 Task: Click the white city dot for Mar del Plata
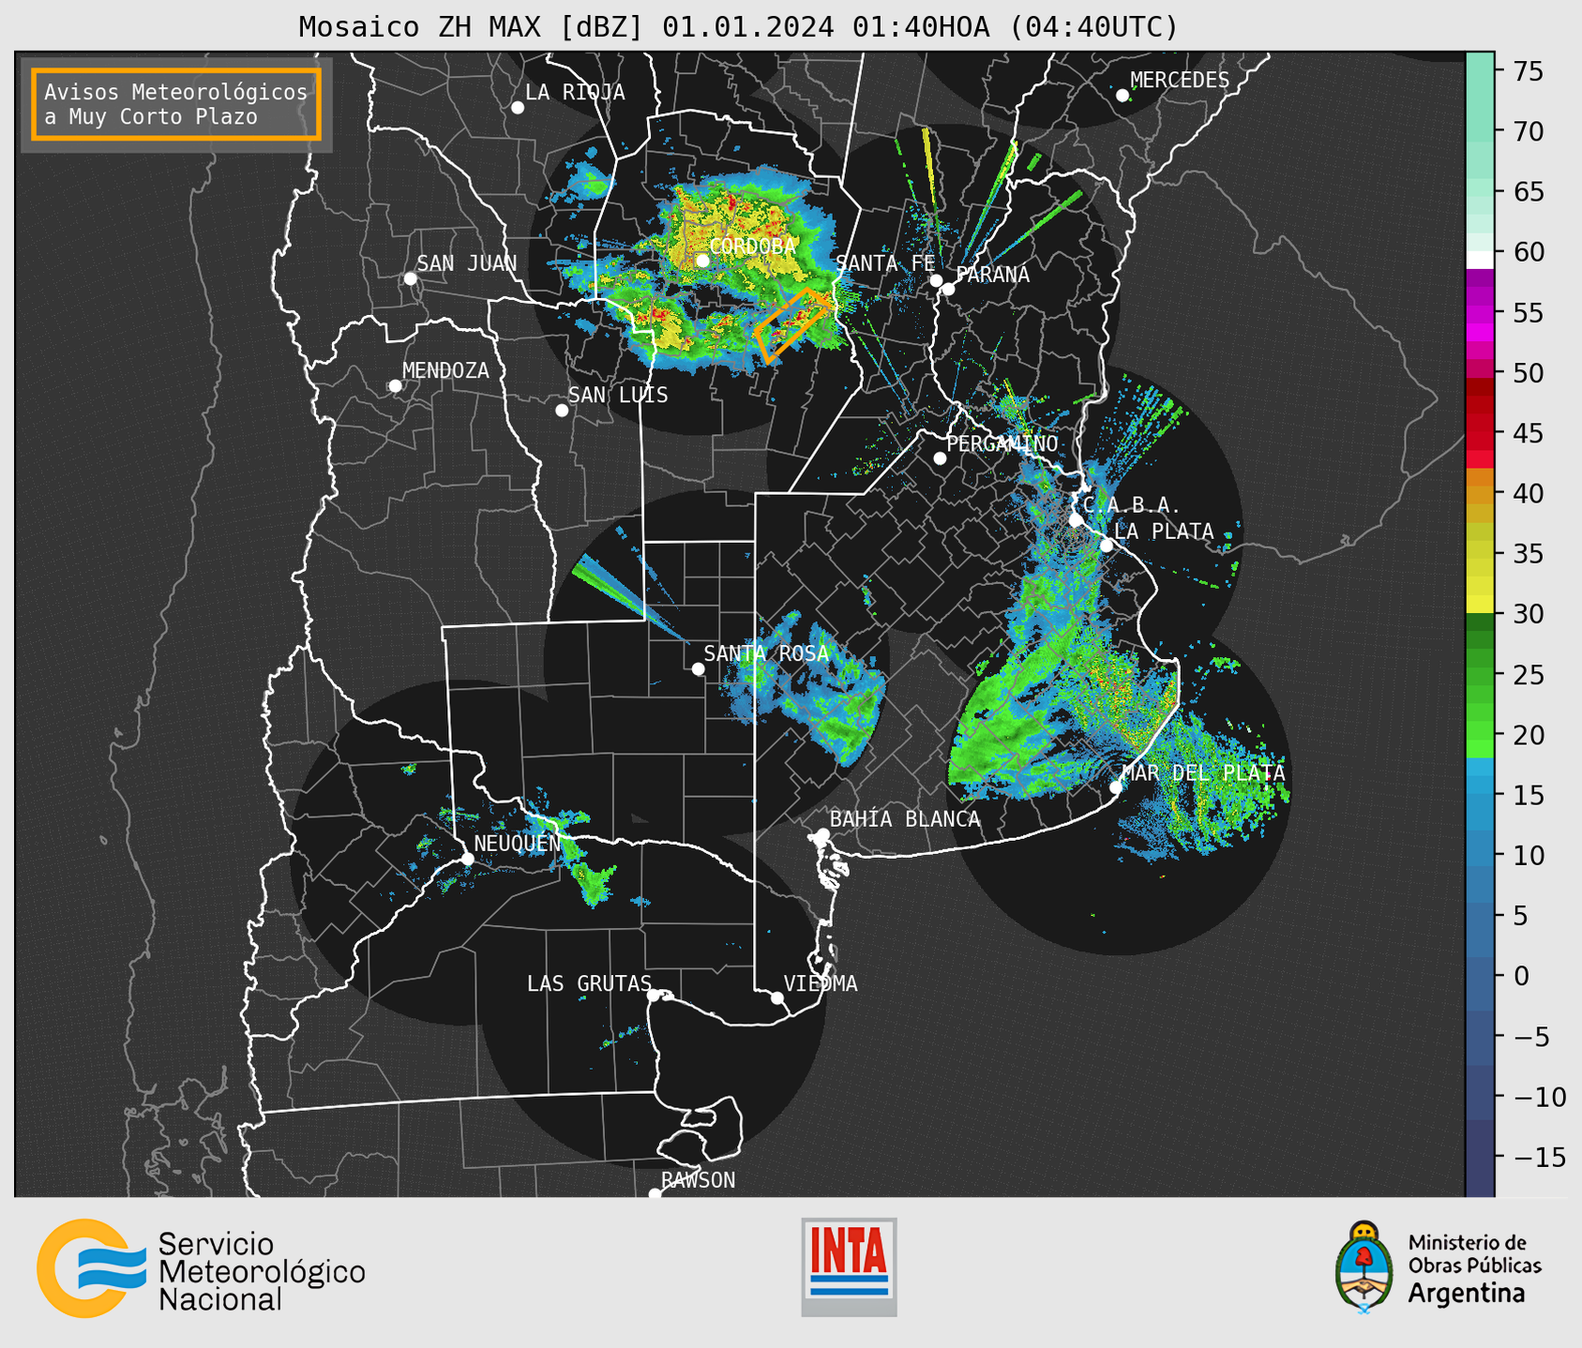[1116, 787]
